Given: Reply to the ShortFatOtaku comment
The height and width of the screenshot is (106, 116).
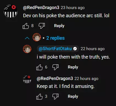Looking at the screenshot, I should point(73,67).
